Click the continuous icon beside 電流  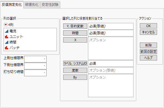pyautogui.click(x=7, y=31)
